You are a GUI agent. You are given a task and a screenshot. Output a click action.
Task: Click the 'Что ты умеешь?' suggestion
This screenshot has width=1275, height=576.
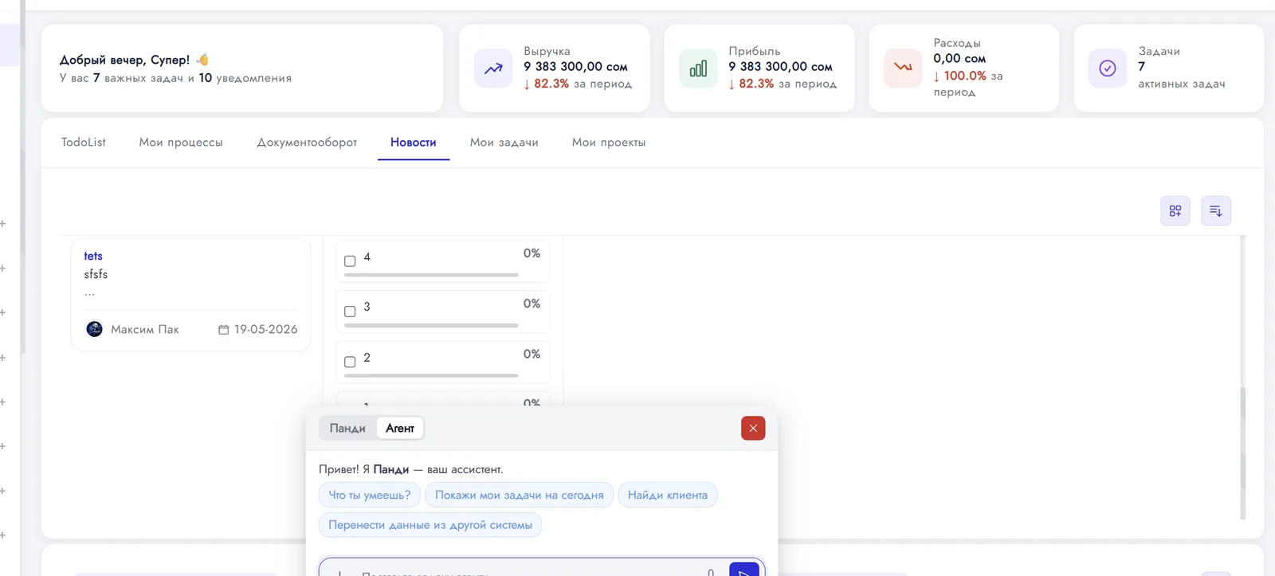point(370,495)
